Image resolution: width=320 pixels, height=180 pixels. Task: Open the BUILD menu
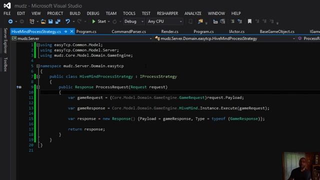75,13
